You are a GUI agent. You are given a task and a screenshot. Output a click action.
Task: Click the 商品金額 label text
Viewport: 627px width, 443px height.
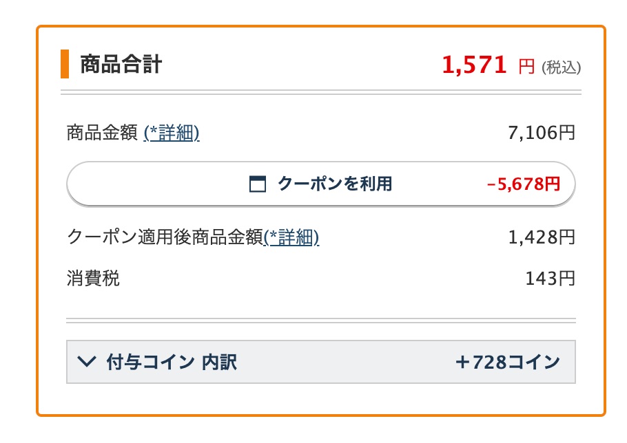tap(102, 133)
